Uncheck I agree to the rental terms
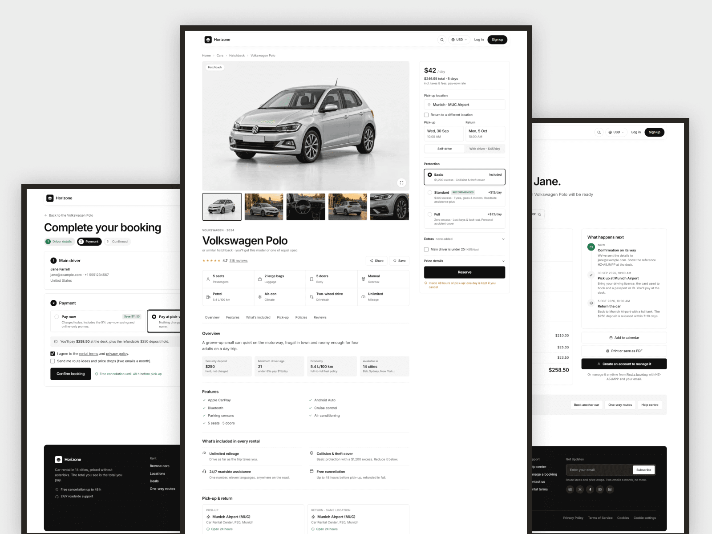712x534 pixels. tap(53, 354)
